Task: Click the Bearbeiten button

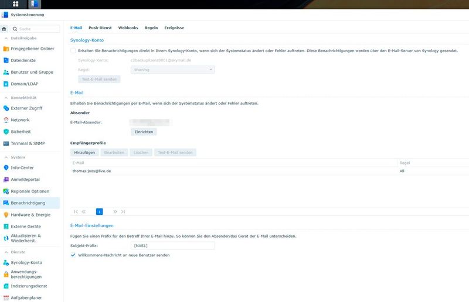Action: click(114, 152)
